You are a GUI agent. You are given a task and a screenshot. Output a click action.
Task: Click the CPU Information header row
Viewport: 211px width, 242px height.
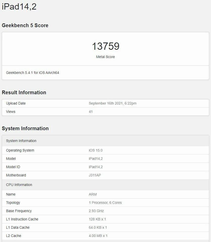106,185
